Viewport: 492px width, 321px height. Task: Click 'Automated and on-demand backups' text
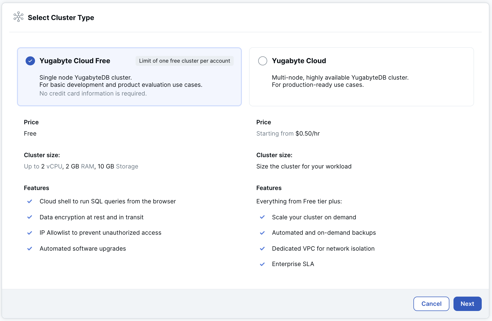click(x=324, y=233)
